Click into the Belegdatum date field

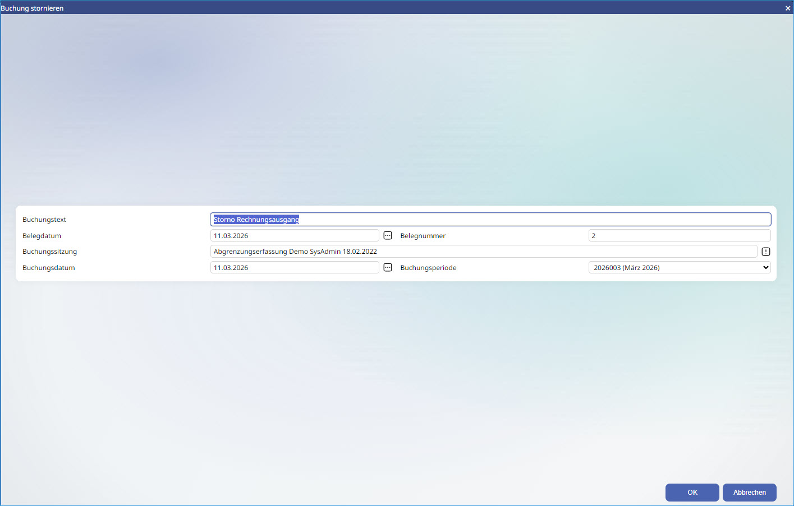(295, 235)
